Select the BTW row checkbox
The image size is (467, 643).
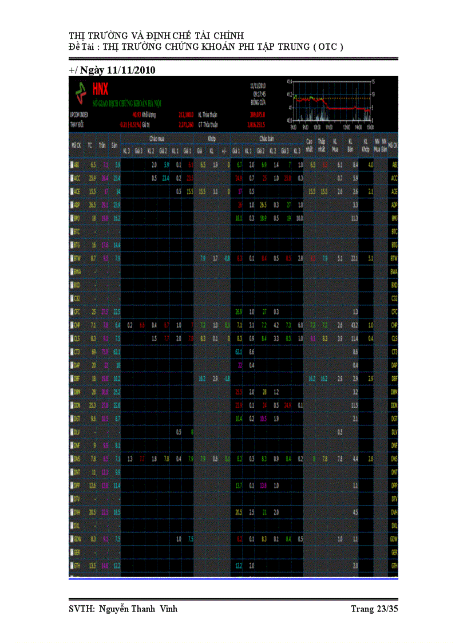72,258
